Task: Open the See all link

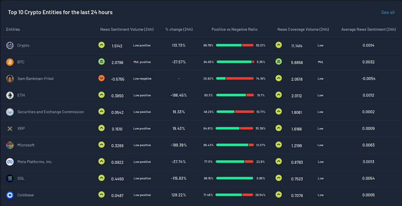Action: click(388, 12)
